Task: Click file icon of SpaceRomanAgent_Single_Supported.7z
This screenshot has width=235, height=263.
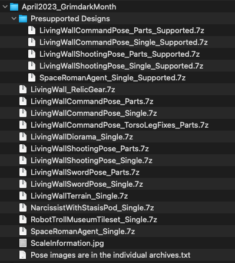Action: (32, 77)
